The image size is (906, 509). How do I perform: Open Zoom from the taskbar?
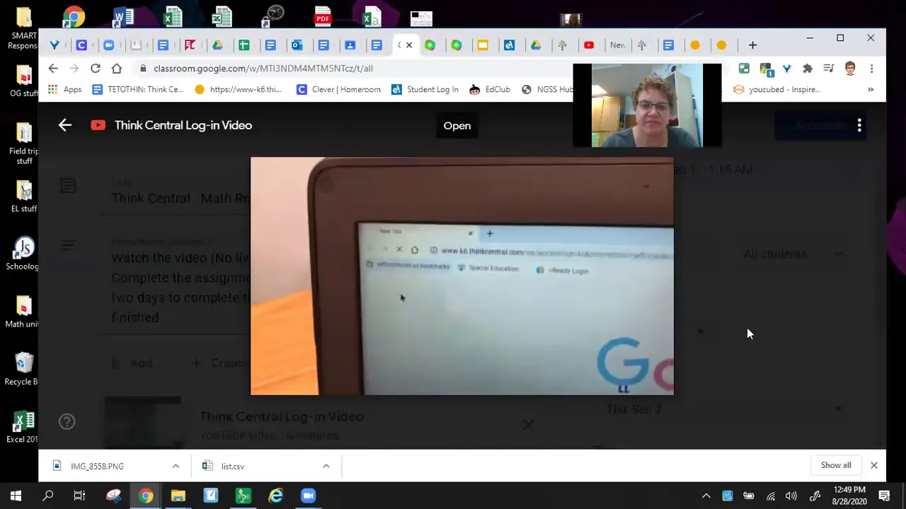308,496
